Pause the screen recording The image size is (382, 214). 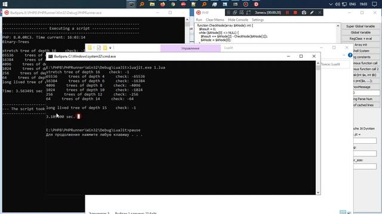tap(287, 12)
